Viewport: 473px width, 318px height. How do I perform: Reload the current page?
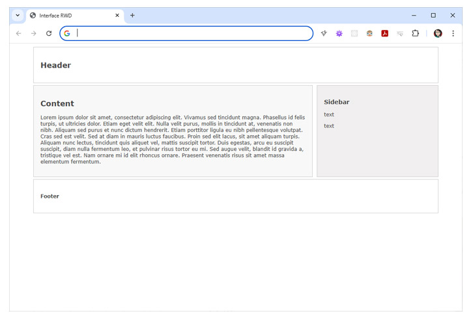tap(49, 33)
